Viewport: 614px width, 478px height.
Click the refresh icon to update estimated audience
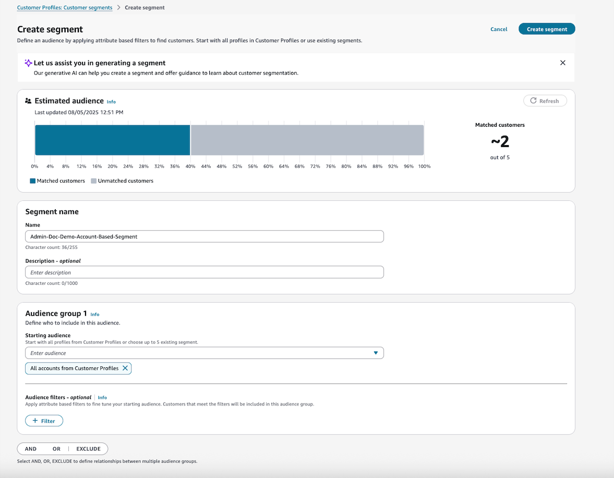pyautogui.click(x=532, y=100)
